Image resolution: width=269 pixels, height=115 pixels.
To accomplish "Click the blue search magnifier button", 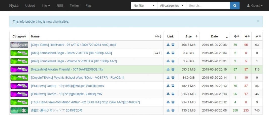I will (x=235, y=6).
